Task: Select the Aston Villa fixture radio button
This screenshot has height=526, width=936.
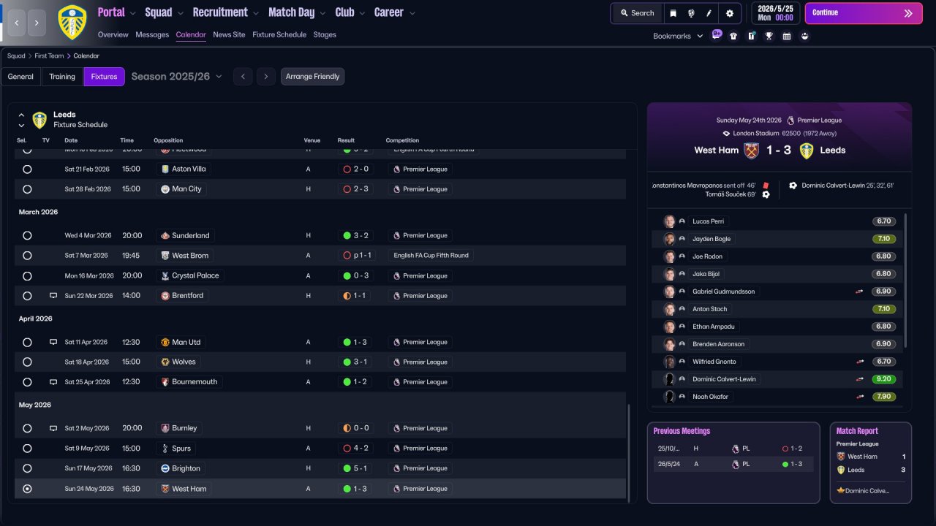Action: click(27, 169)
